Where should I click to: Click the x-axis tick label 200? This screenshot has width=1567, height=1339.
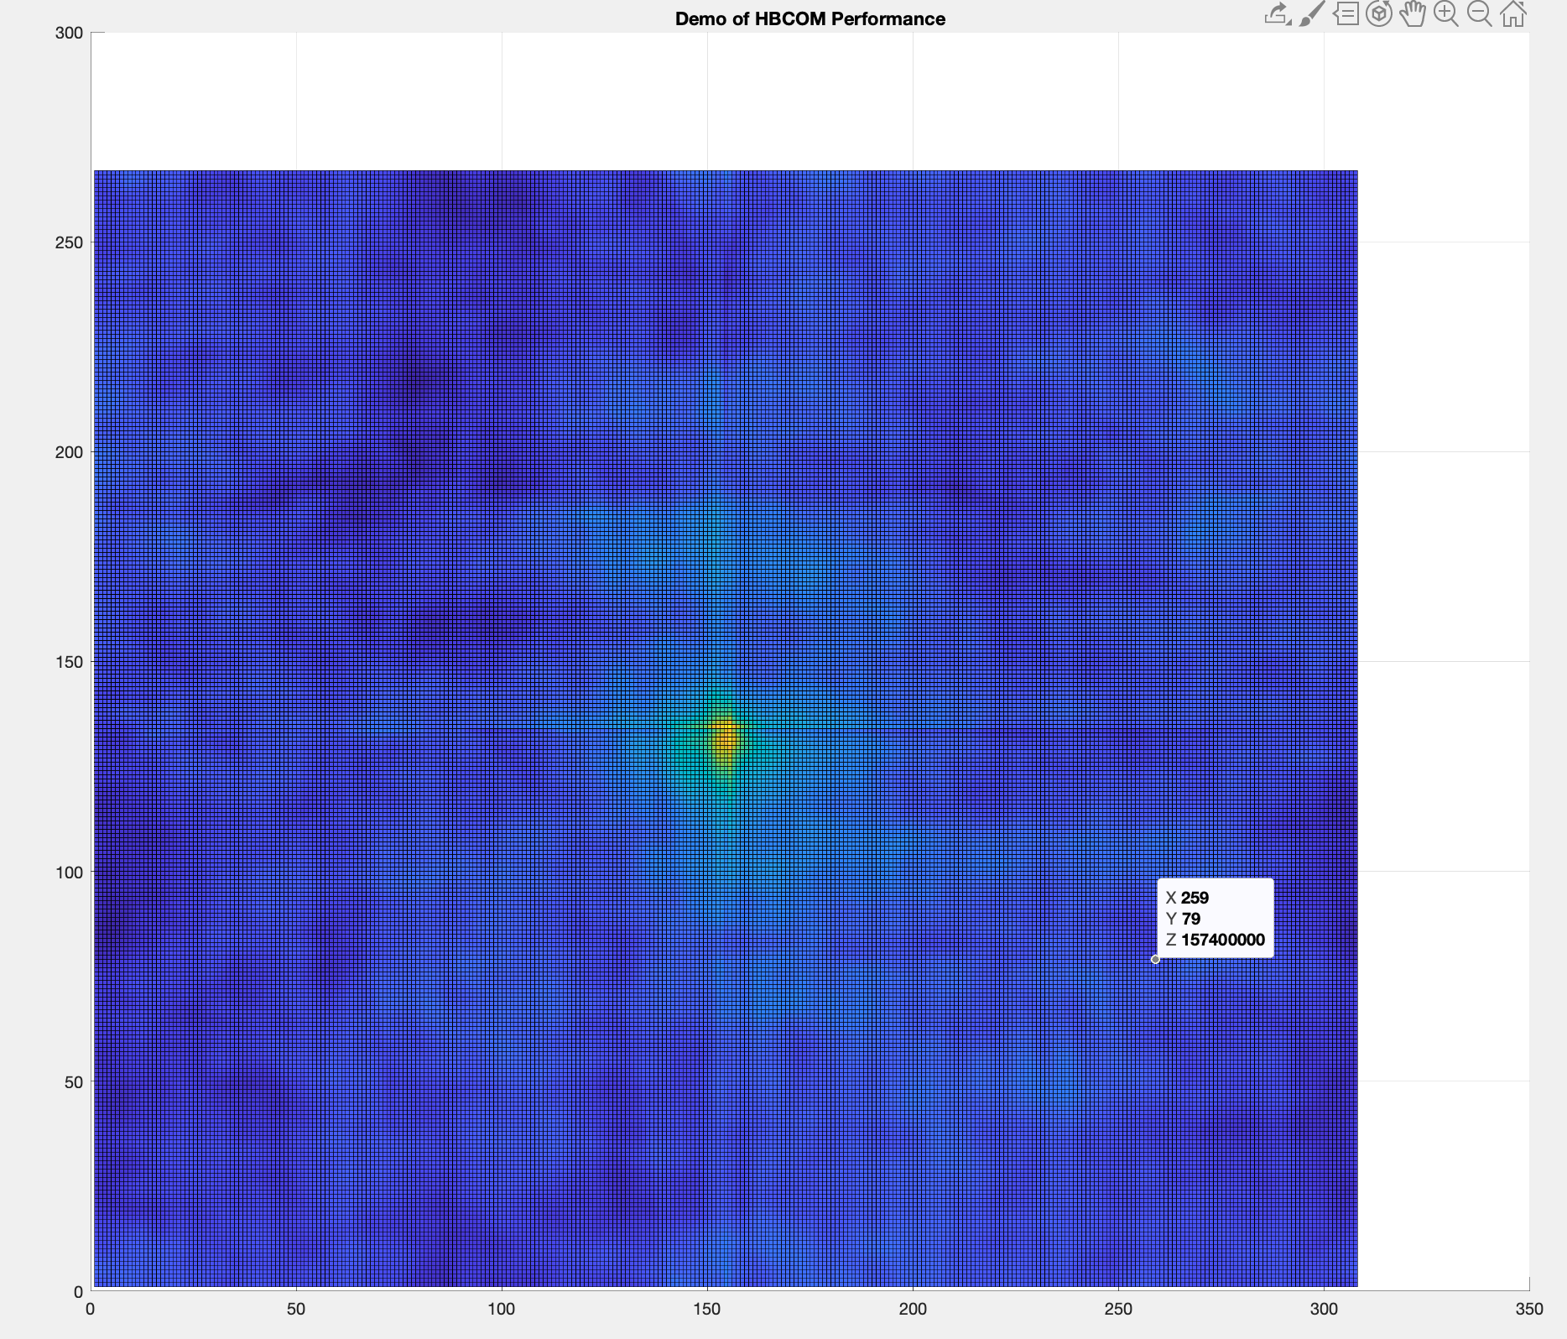(x=913, y=1309)
